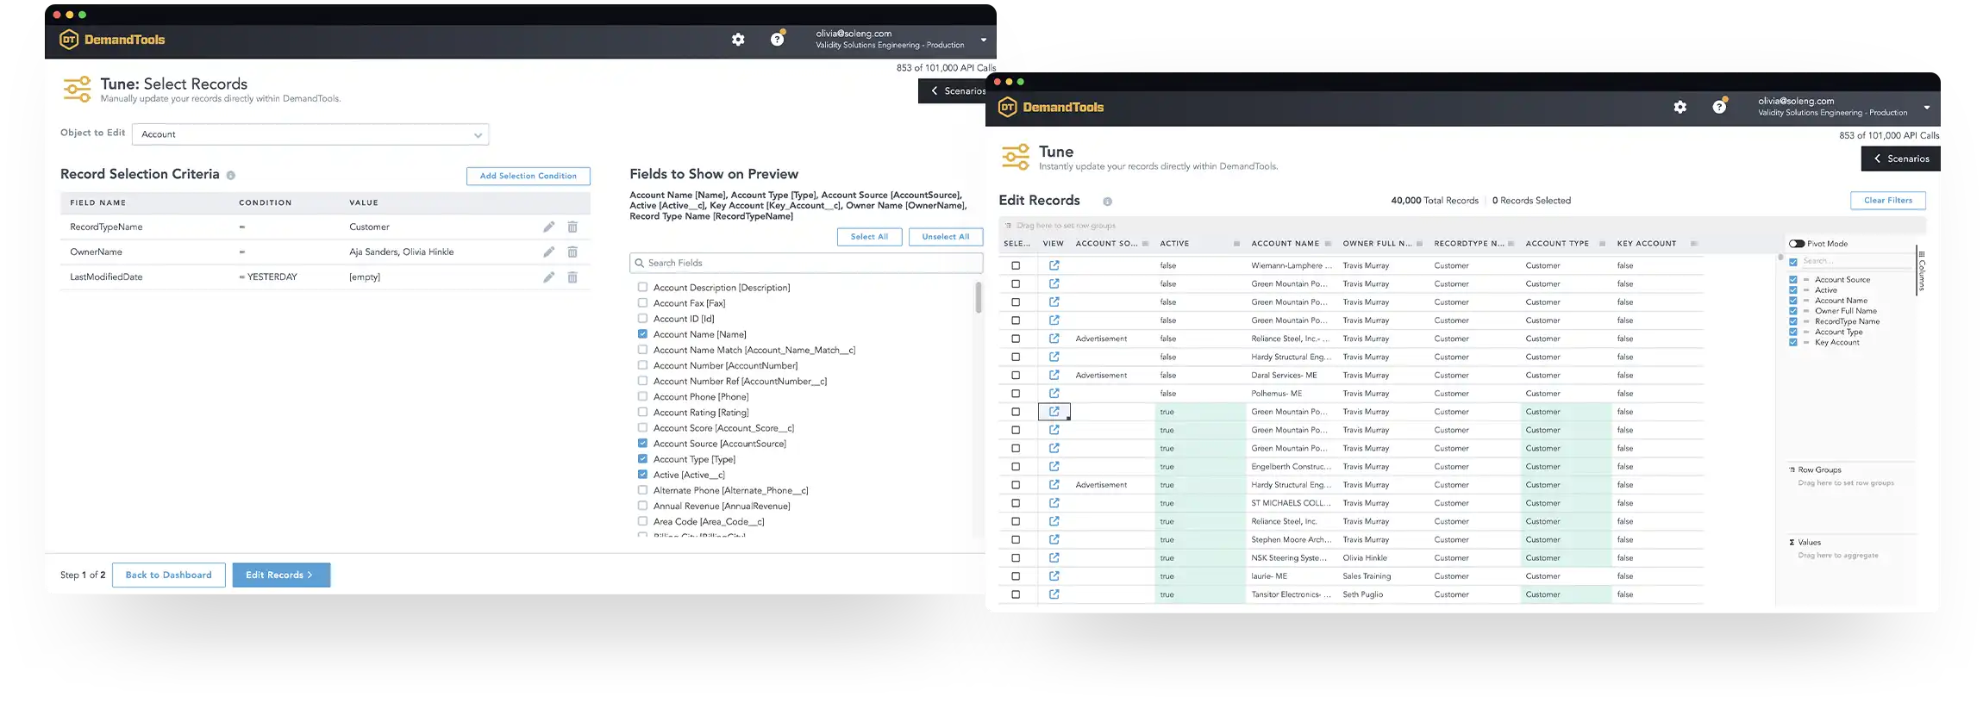Click DemandTools logo in Select Records window
This screenshot has width=1983, height=715.
pos(112,40)
